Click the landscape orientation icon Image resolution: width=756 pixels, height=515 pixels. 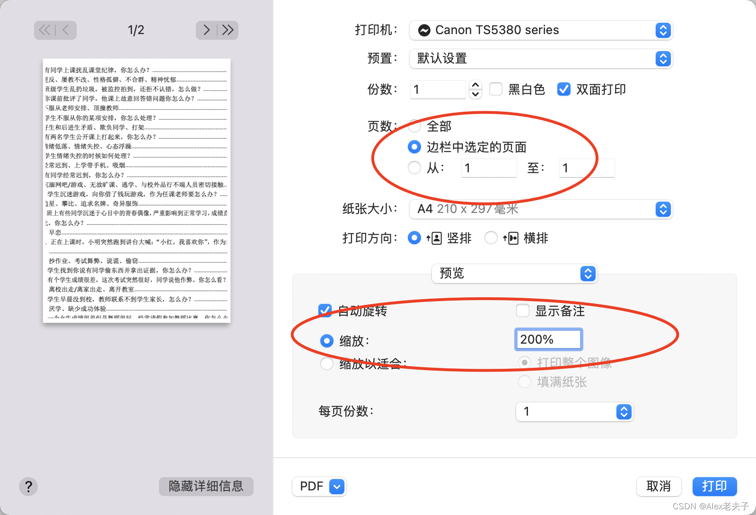tap(511, 238)
